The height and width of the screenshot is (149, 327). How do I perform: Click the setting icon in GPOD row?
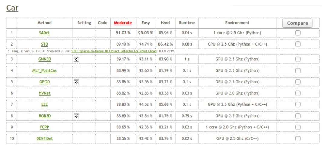tap(77, 82)
